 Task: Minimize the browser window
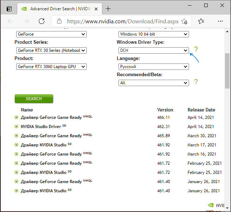190,5
